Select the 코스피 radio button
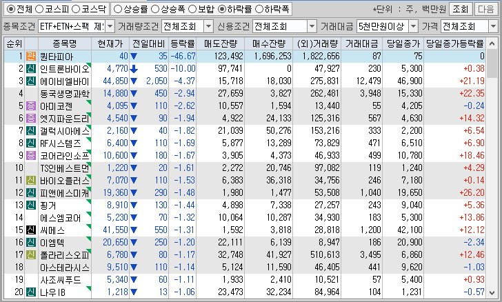This screenshot has height=302, width=502. click(39, 9)
